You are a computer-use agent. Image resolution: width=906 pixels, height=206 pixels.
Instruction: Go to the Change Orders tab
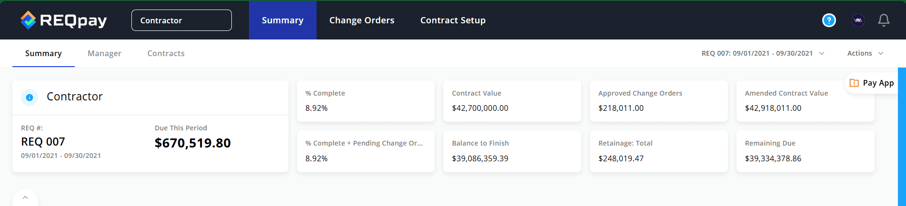click(x=362, y=20)
